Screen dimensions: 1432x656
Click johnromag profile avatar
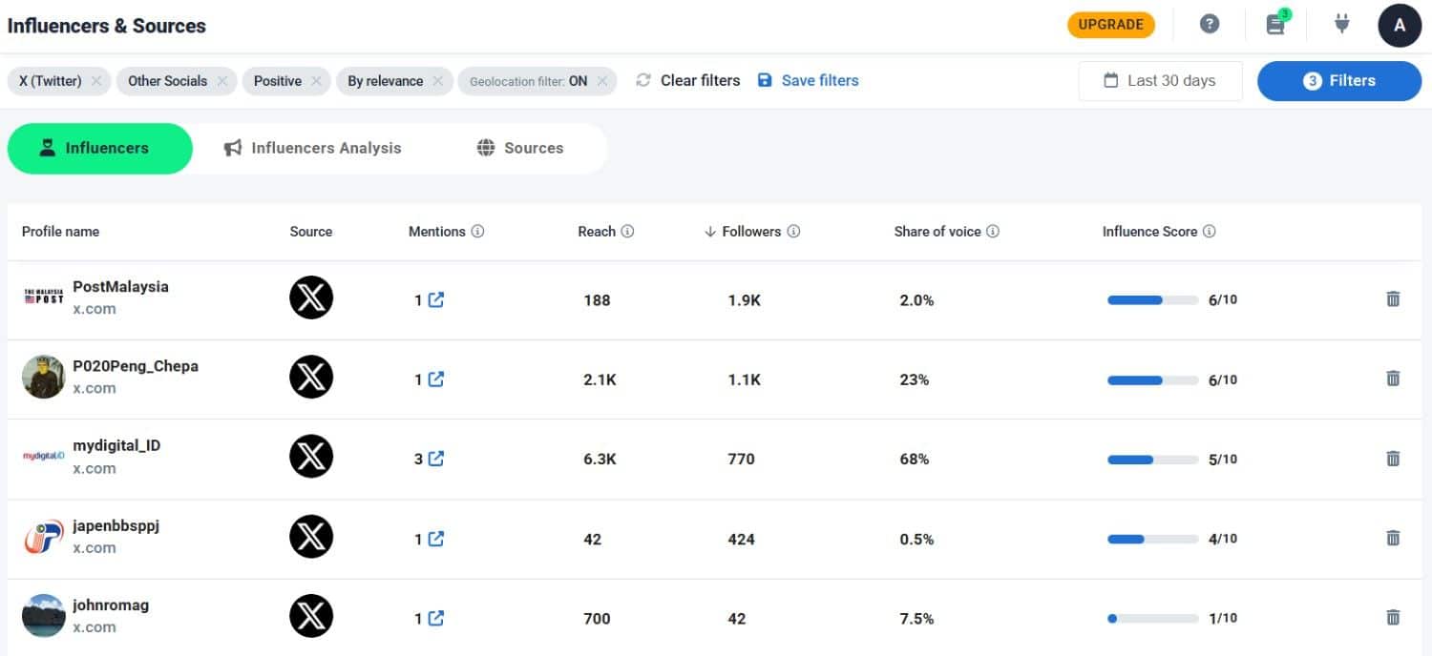[x=44, y=616]
